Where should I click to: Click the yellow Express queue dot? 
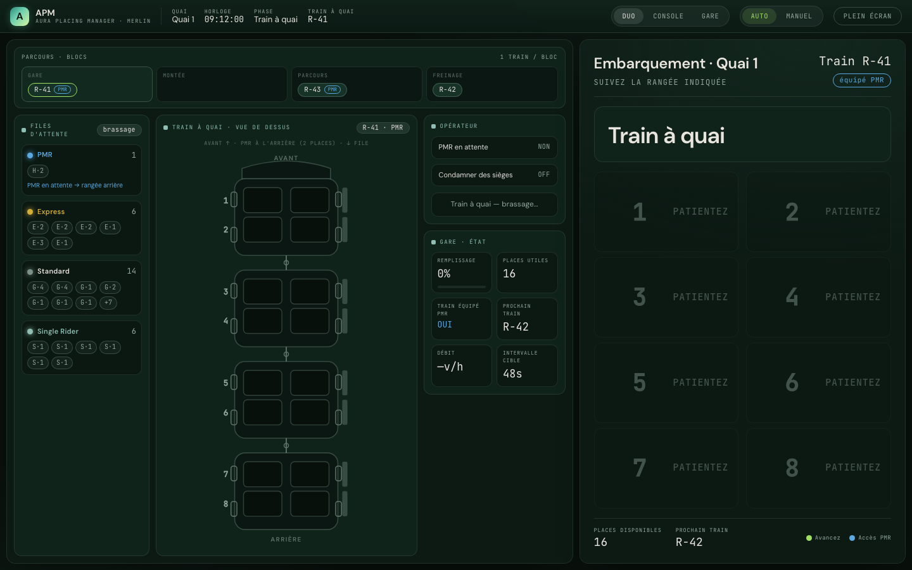pos(30,212)
